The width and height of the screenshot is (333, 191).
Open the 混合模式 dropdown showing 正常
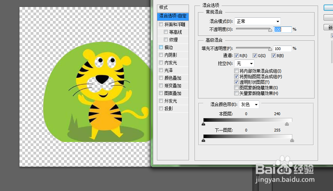coord(257,21)
